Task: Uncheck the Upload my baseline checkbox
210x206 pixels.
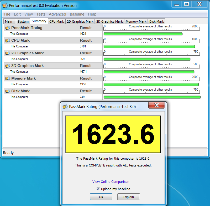Action: click(x=98, y=189)
